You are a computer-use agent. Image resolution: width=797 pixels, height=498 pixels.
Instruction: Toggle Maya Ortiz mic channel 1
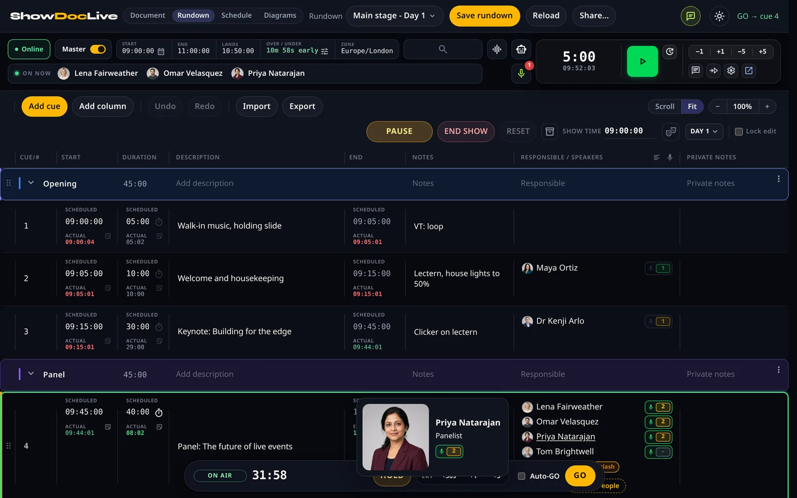click(x=658, y=268)
